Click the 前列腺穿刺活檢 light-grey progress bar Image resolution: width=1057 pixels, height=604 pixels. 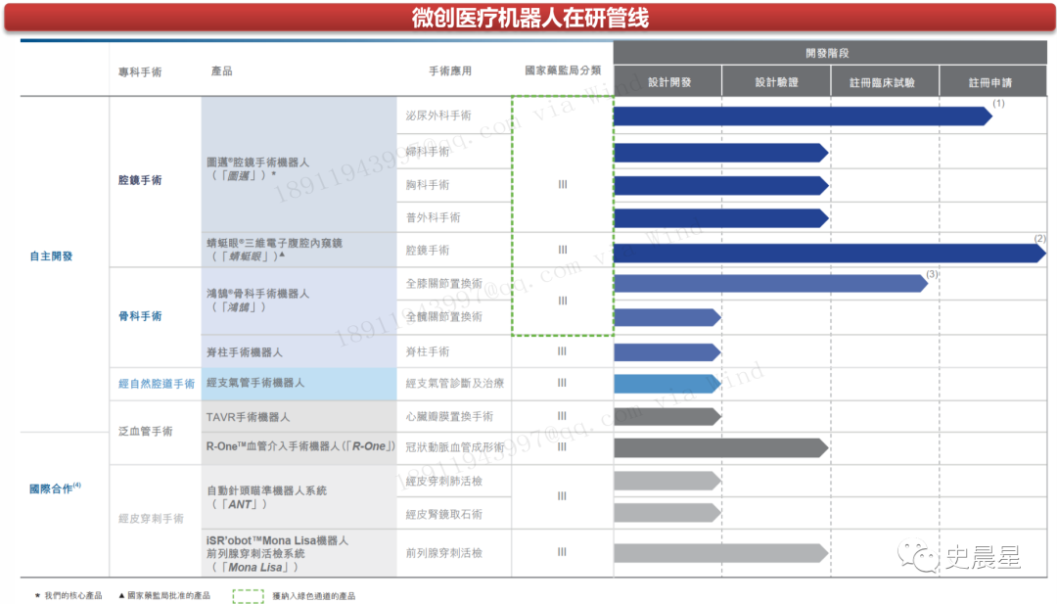721,553
